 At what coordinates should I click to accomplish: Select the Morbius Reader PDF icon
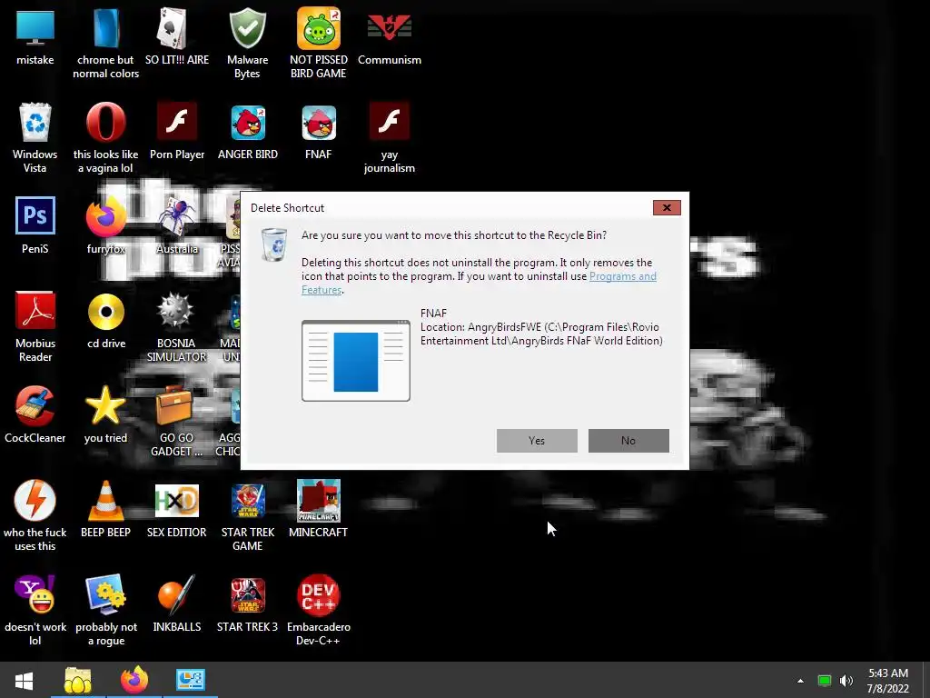tap(35, 311)
